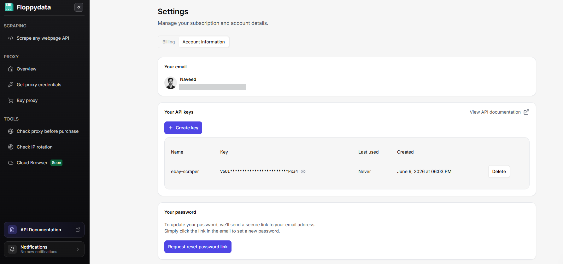Click the Create key button

pos(183,128)
